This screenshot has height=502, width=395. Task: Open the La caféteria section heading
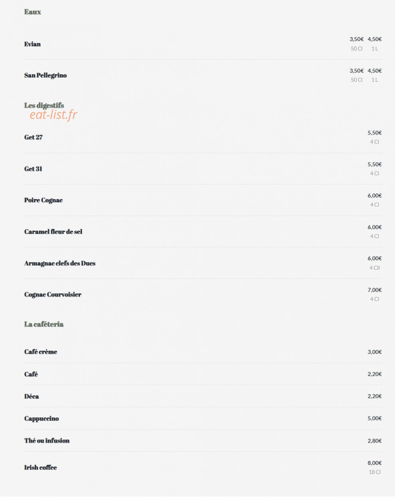[44, 324]
